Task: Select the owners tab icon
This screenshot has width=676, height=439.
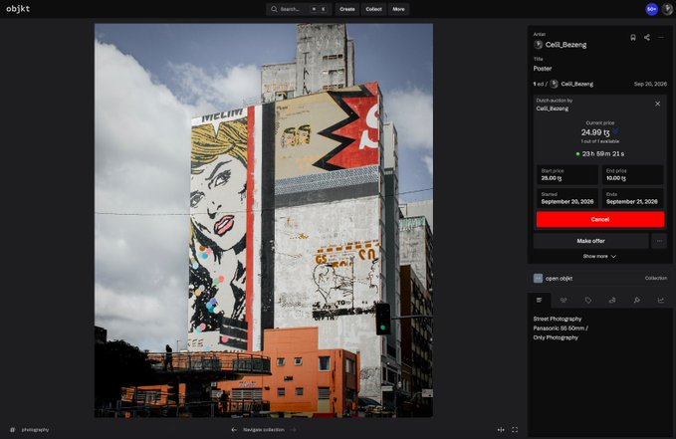Action: [x=563, y=301]
